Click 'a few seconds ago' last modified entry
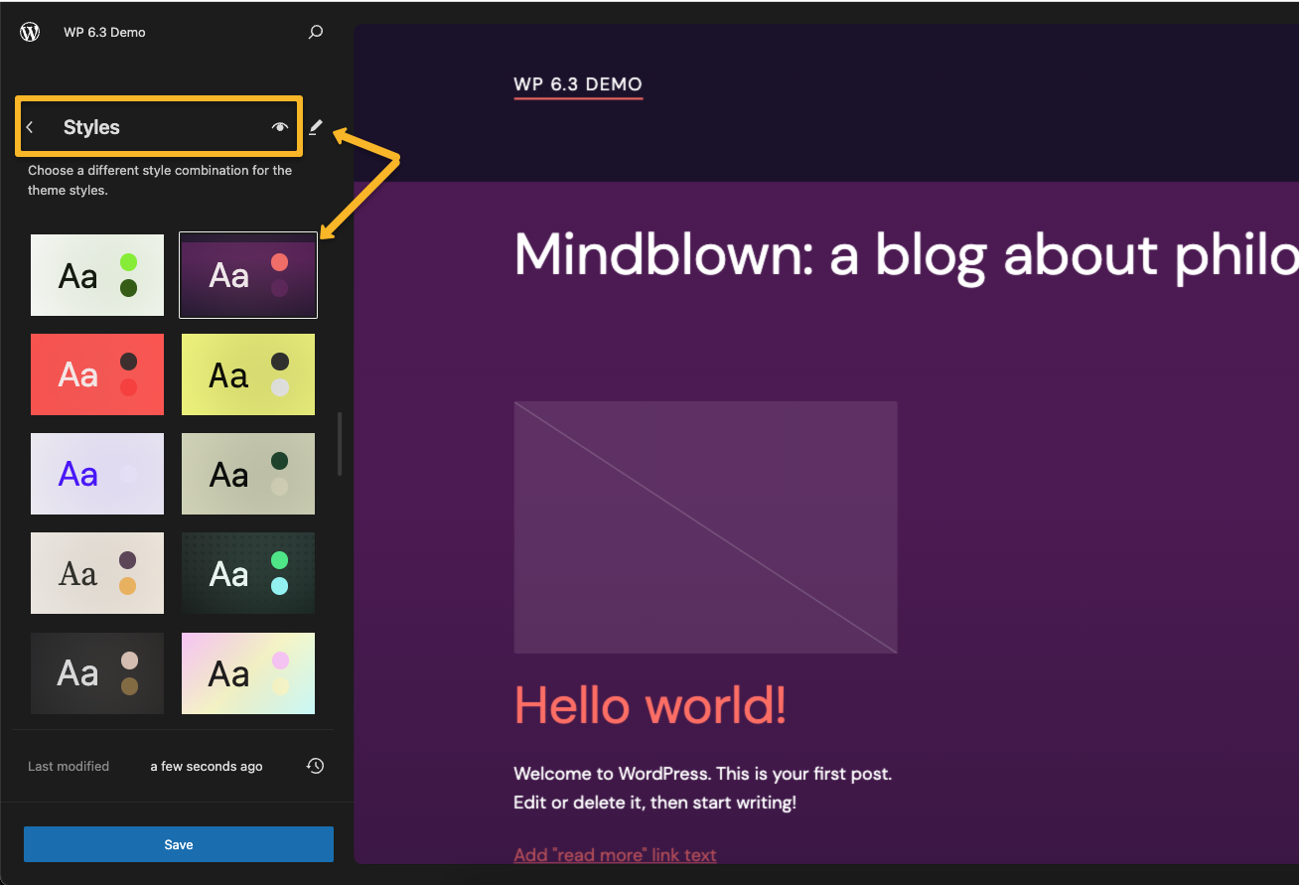 (x=206, y=766)
